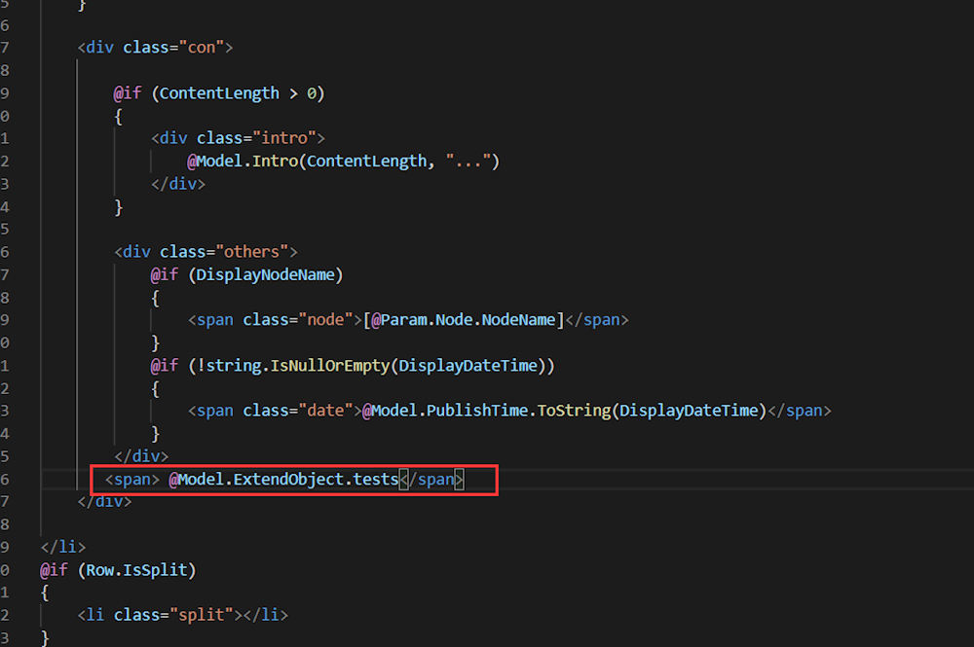Click the line number beside the ExtendObject line
Image resolution: width=974 pixels, height=647 pixels.
[x=5, y=479]
